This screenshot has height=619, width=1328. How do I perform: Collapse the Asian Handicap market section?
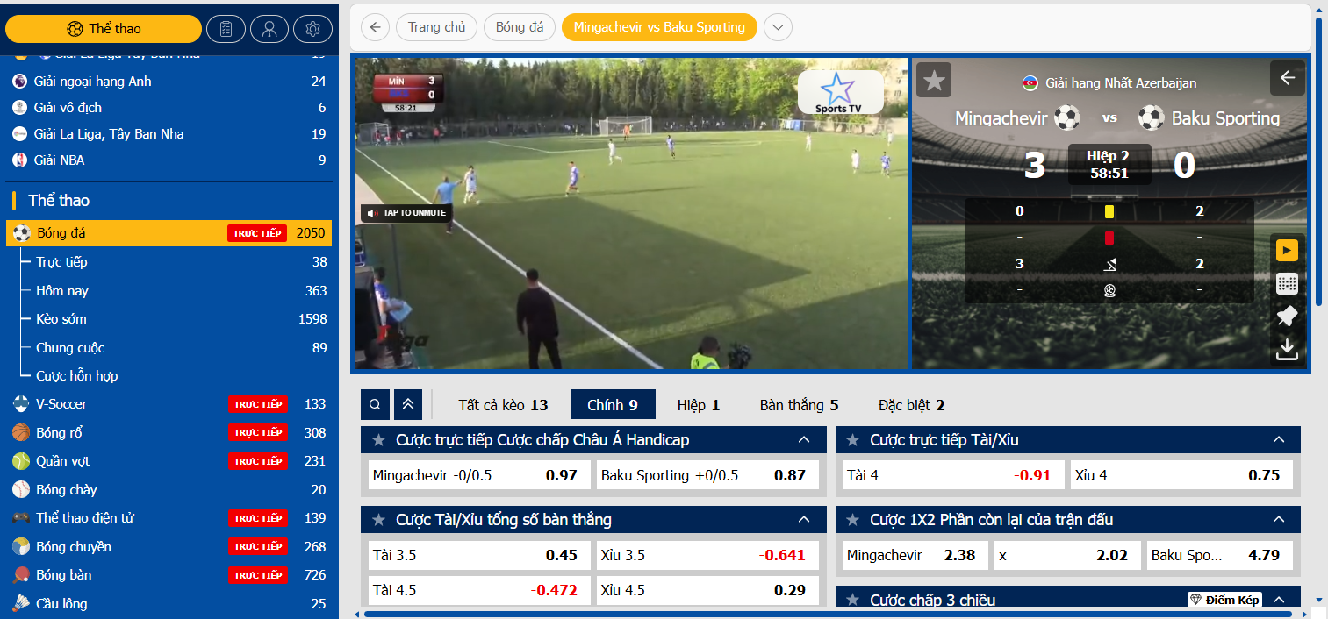pos(804,440)
